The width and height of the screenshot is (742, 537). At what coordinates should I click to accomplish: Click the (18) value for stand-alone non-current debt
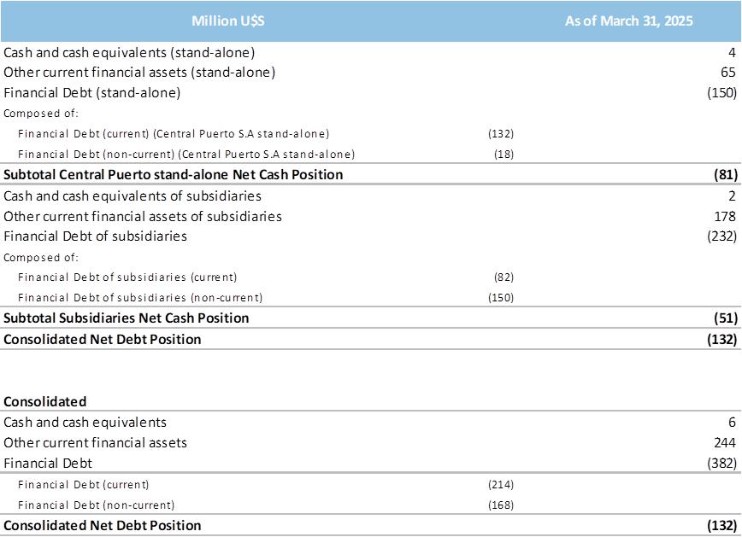503,155
